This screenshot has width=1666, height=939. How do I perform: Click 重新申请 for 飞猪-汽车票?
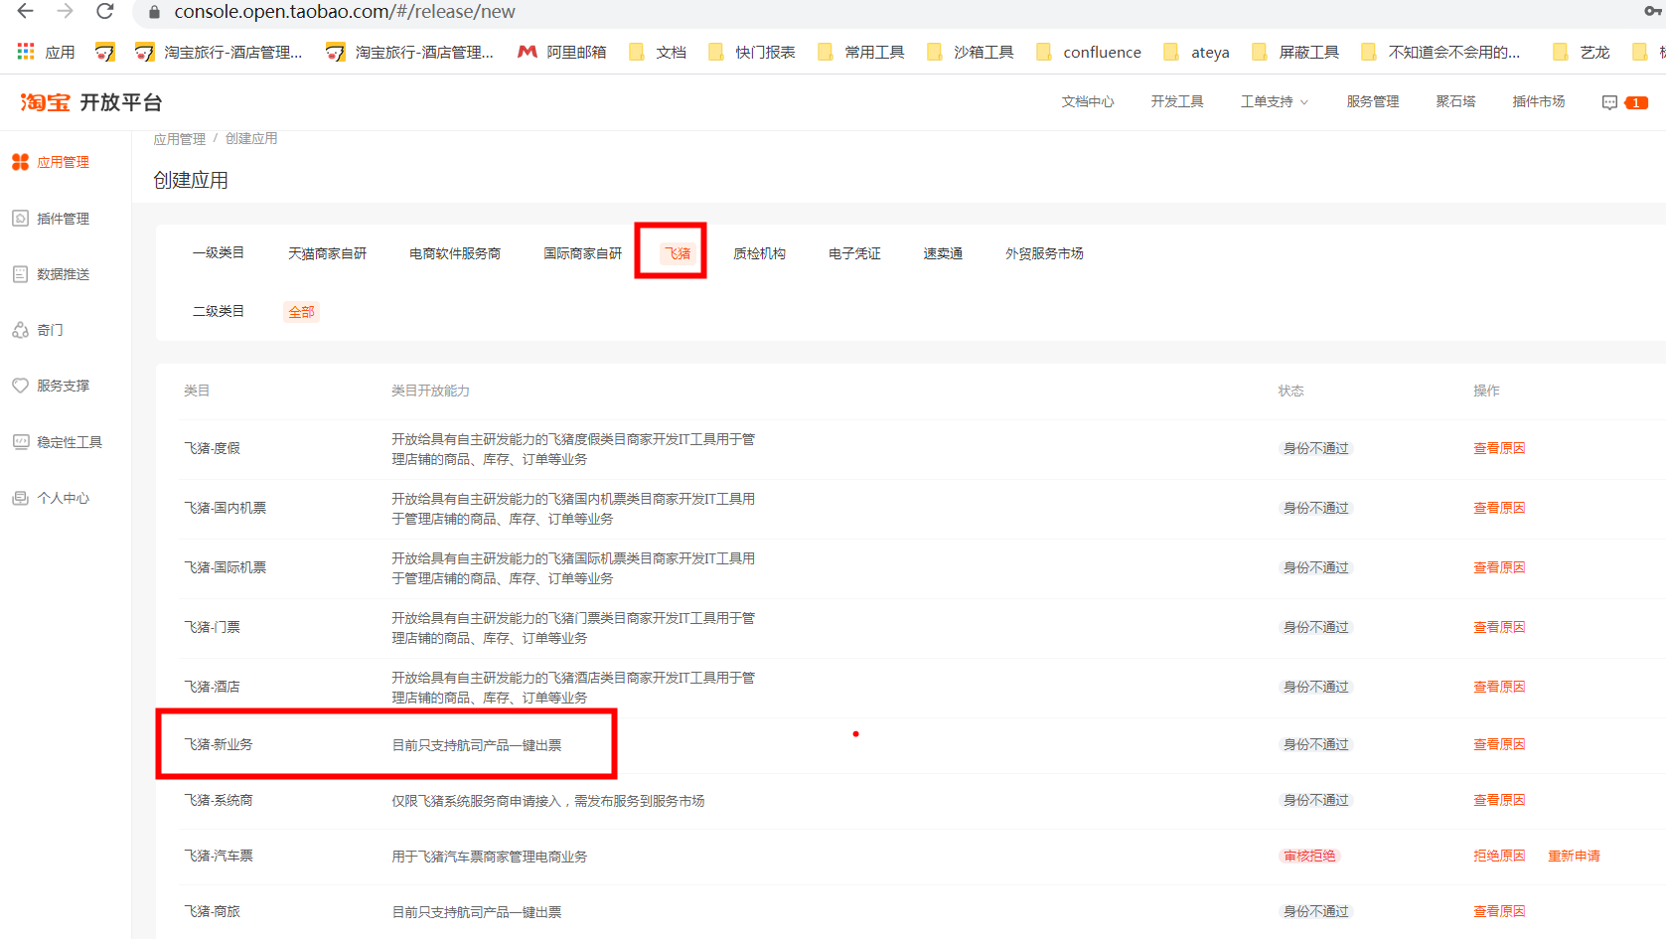(x=1574, y=856)
